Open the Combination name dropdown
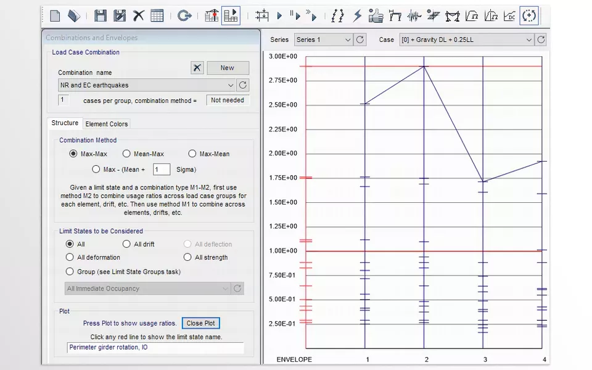The height and width of the screenshot is (370, 592). 147,85
